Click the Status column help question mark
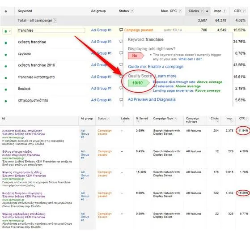Screen dimensions: 250x231 132,11
